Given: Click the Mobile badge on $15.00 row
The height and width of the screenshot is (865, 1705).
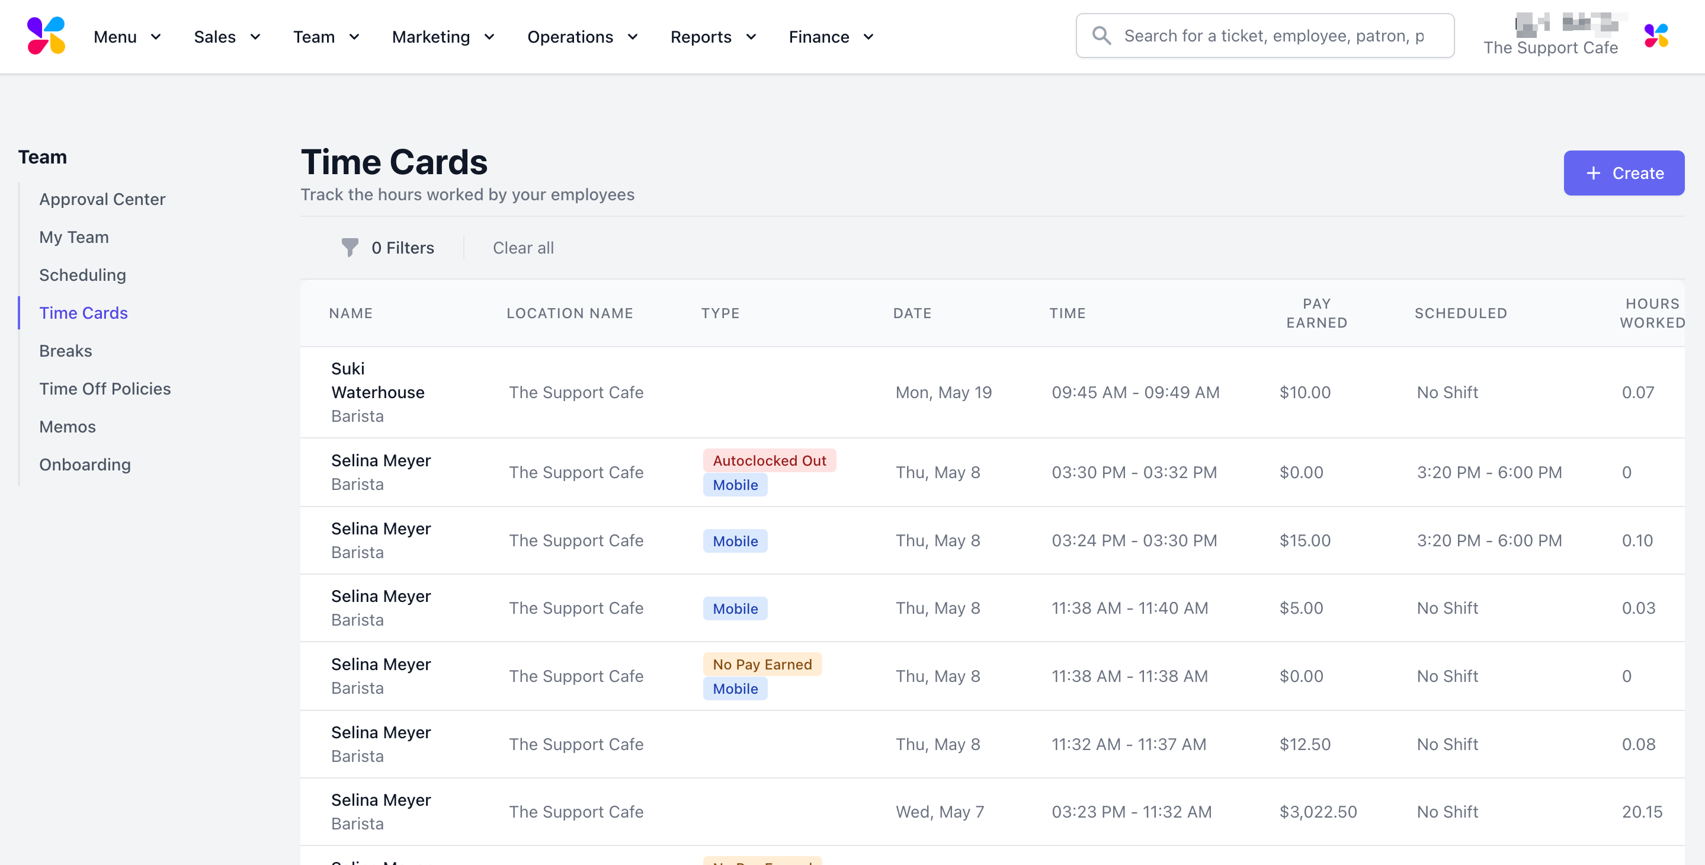Looking at the screenshot, I should (735, 542).
